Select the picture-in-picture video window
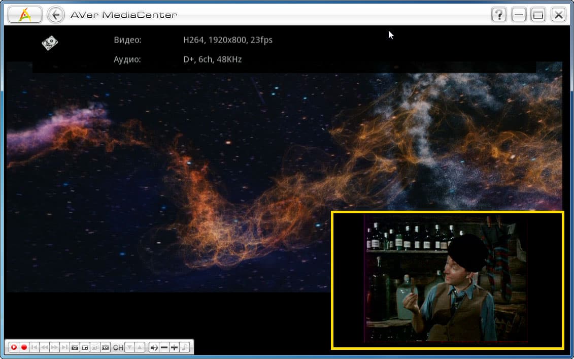 pos(447,280)
